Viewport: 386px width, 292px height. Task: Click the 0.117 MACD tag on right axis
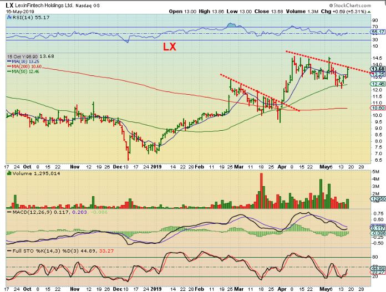tap(378, 228)
